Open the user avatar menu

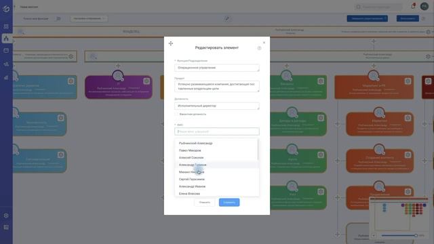(425, 6)
